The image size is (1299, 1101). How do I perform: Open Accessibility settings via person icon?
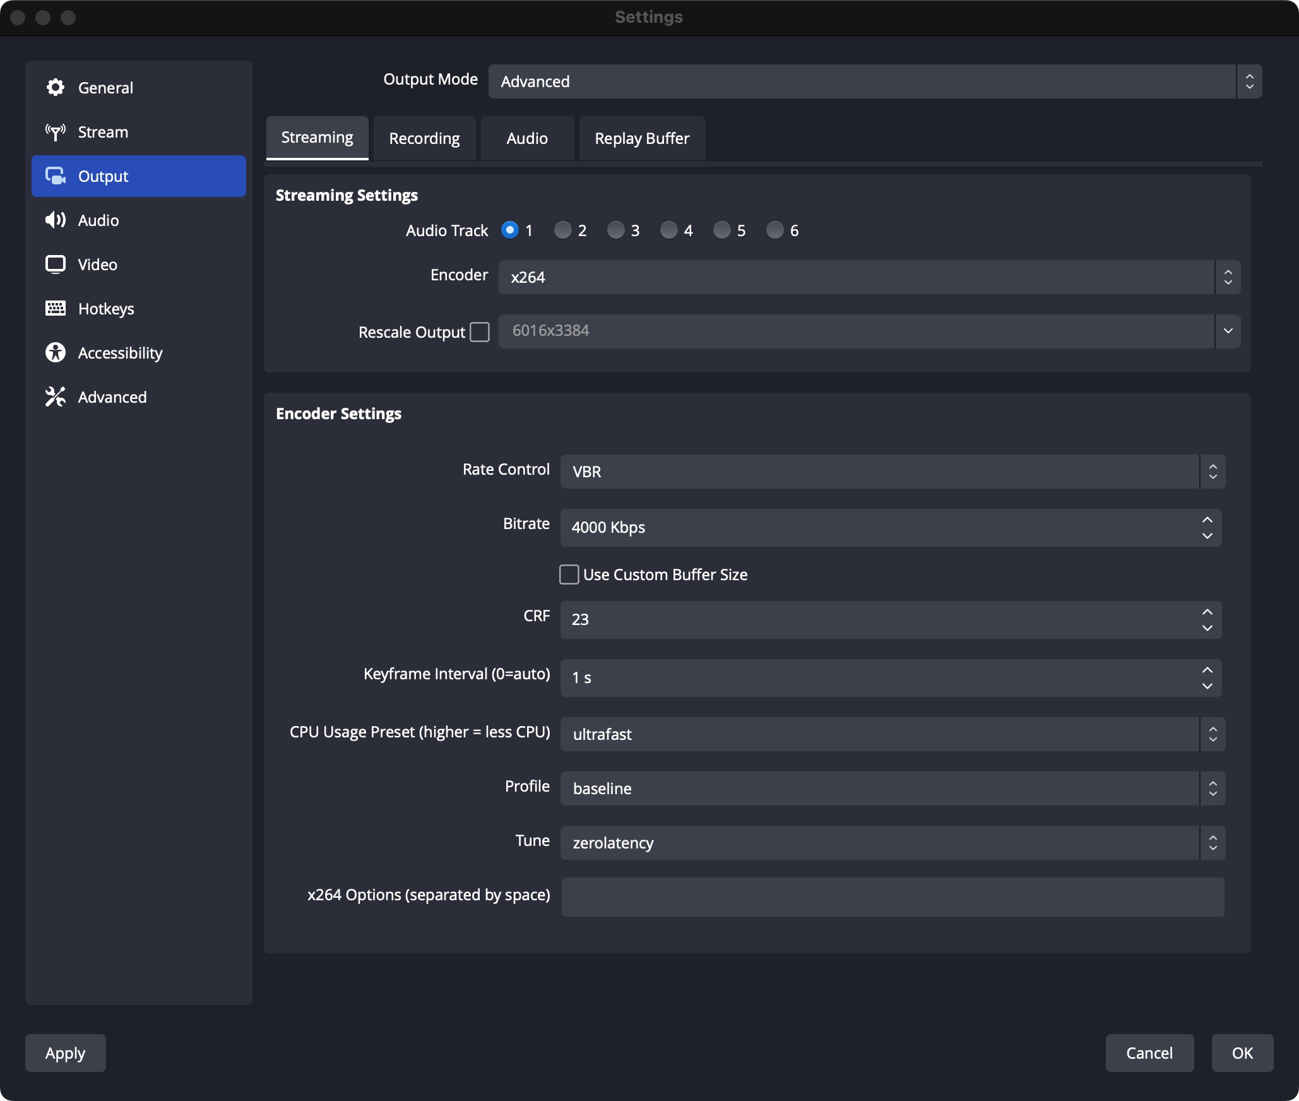point(56,353)
